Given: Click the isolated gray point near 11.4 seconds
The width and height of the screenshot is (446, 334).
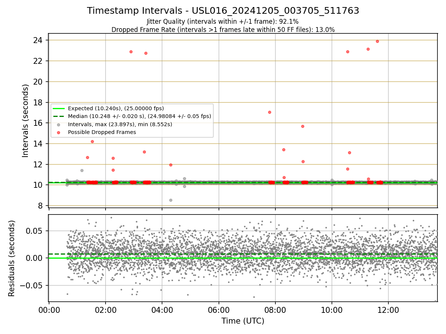Looking at the screenshot, I should pyautogui.click(x=82, y=170).
